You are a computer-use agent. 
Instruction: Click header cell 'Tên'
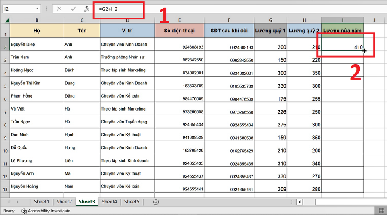(82, 31)
